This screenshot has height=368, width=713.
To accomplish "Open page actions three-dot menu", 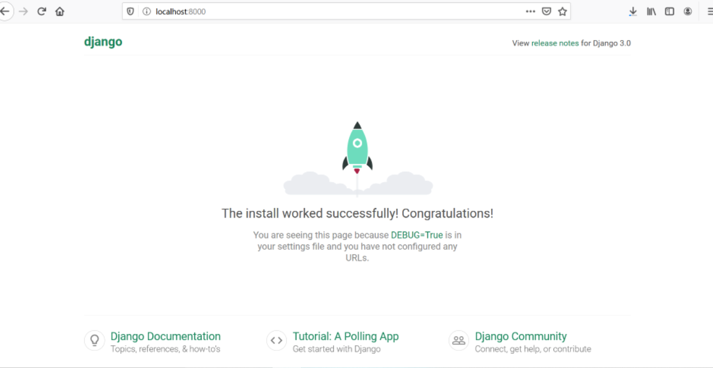I will pos(530,11).
